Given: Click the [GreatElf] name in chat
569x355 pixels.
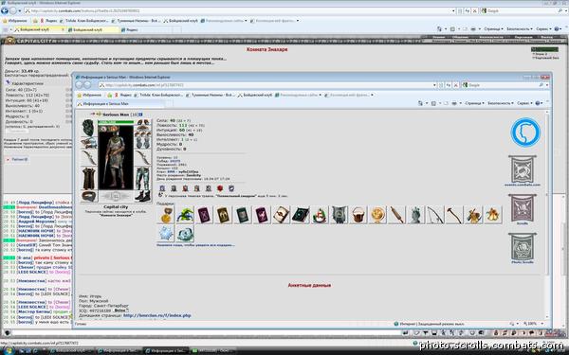Looking at the screenshot, I should pyautogui.click(x=28, y=245).
